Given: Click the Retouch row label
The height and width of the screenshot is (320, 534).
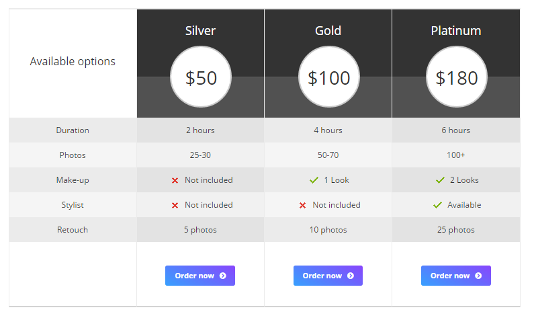Looking at the screenshot, I should click(73, 230).
